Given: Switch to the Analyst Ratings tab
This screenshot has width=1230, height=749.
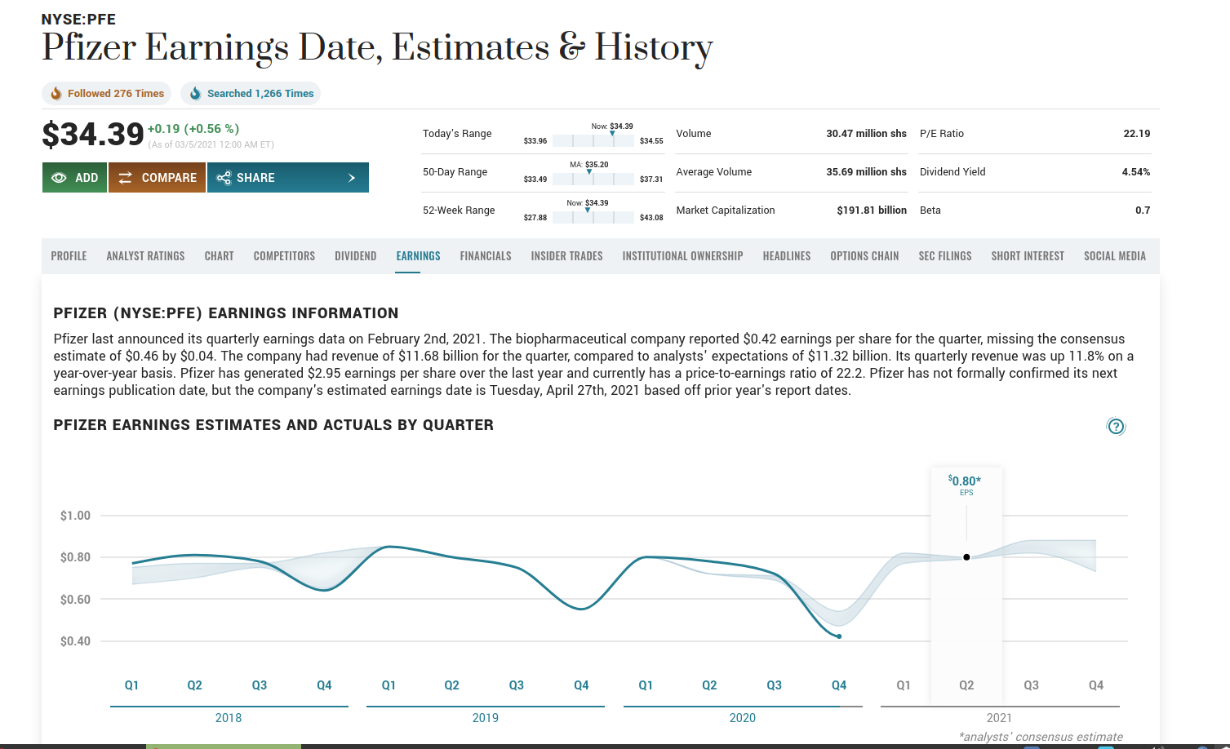Looking at the screenshot, I should pos(145,256).
